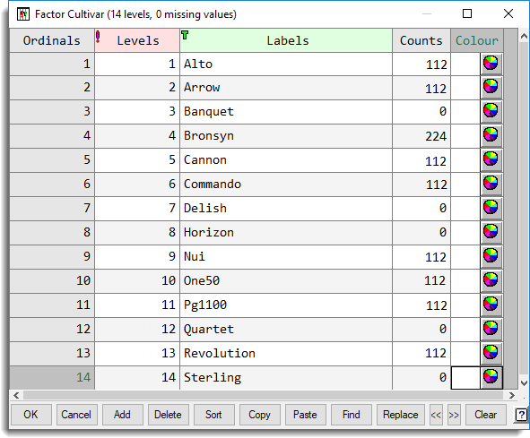The height and width of the screenshot is (438, 530).
Task: Click the empty colour cell for Sterling
Action: coord(465,377)
